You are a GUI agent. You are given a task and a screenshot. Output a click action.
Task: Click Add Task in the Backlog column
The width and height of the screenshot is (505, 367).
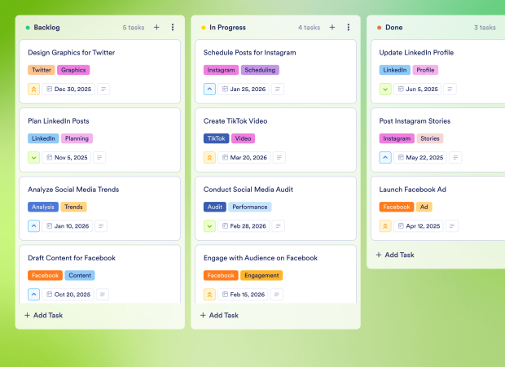tap(43, 315)
